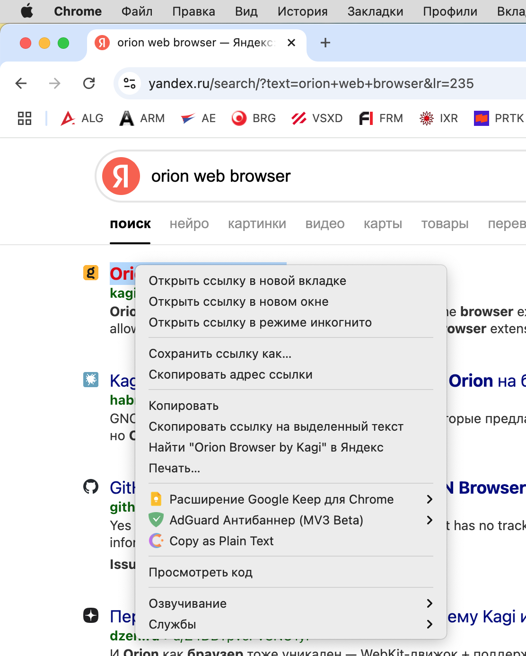526x656 pixels.
Task: Open the site info icon in address bar
Action: coord(130,84)
